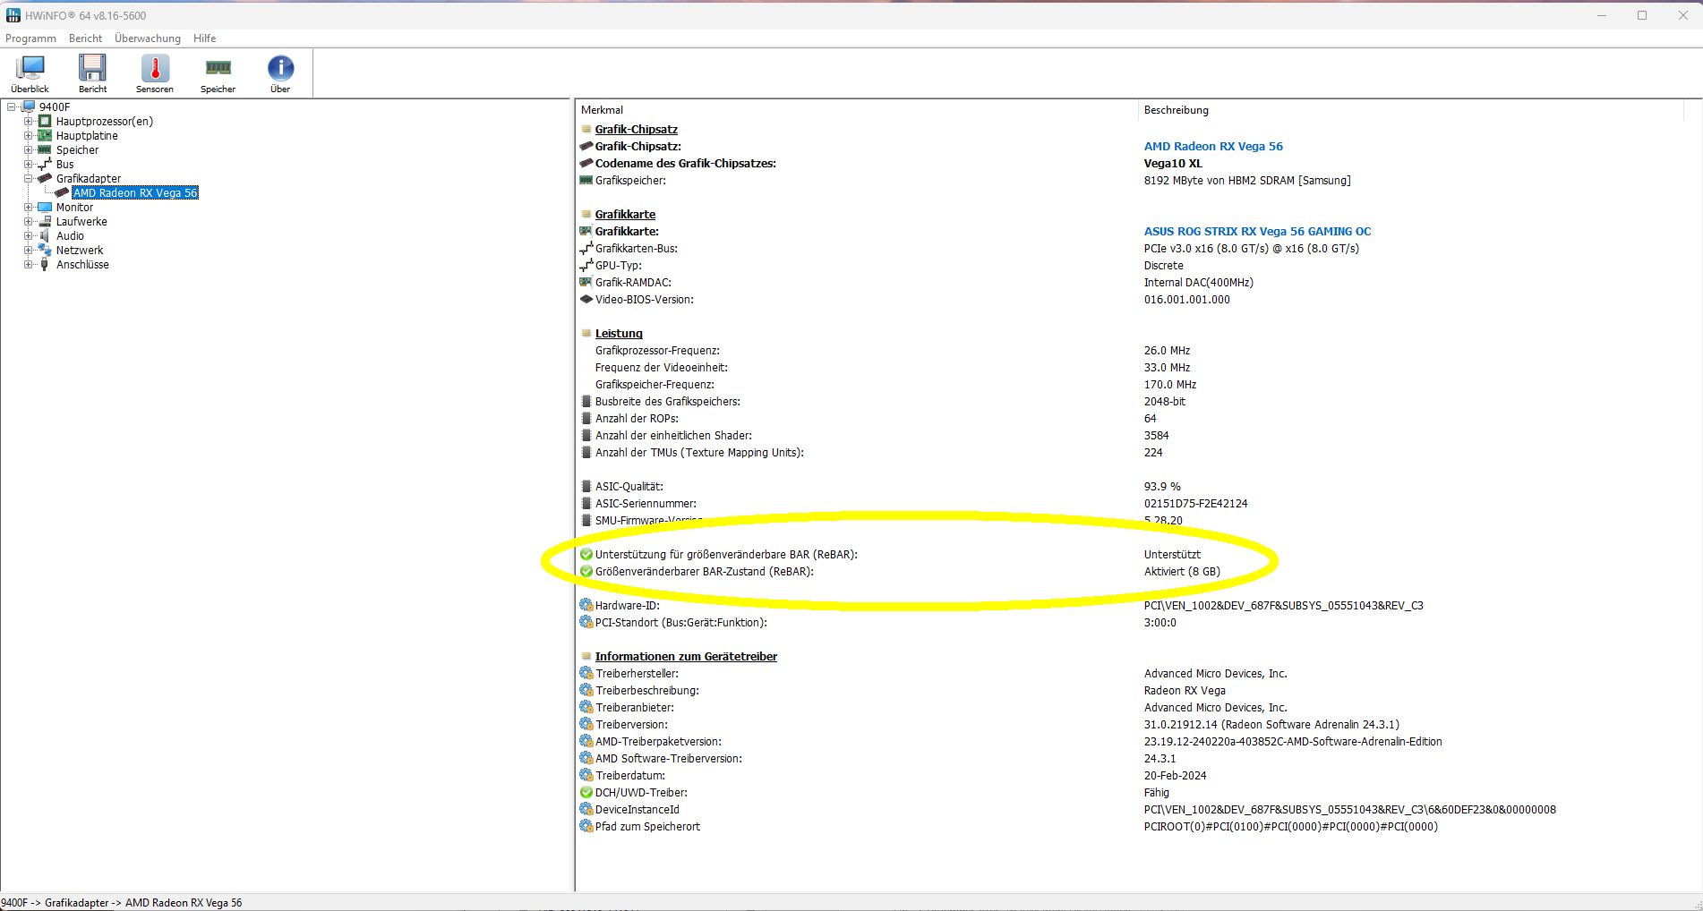1703x911 pixels.
Task: Collapse the 9400F root tree node
Action: pos(11,107)
